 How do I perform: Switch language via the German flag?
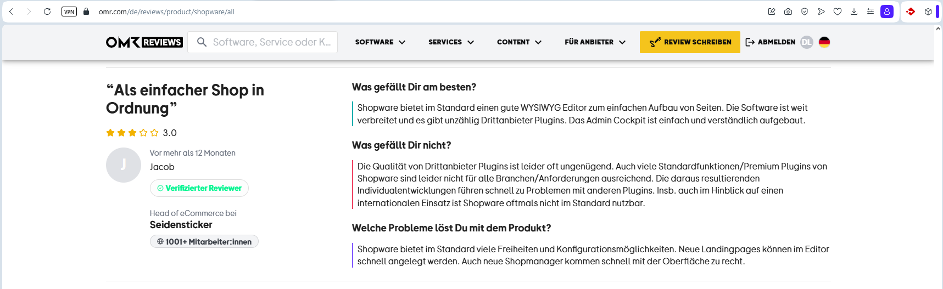[x=824, y=42]
